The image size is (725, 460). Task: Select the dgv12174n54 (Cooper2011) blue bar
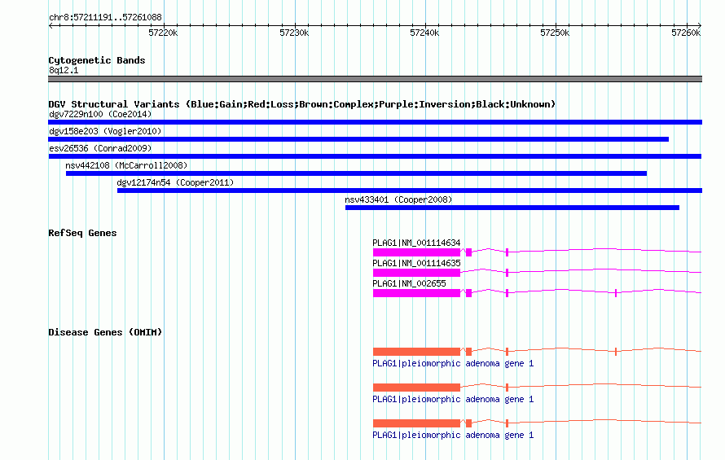pyautogui.click(x=410, y=191)
